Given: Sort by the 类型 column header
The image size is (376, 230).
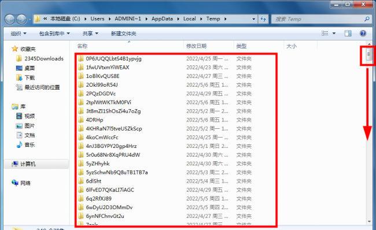Looking at the screenshot, I should [241, 46].
